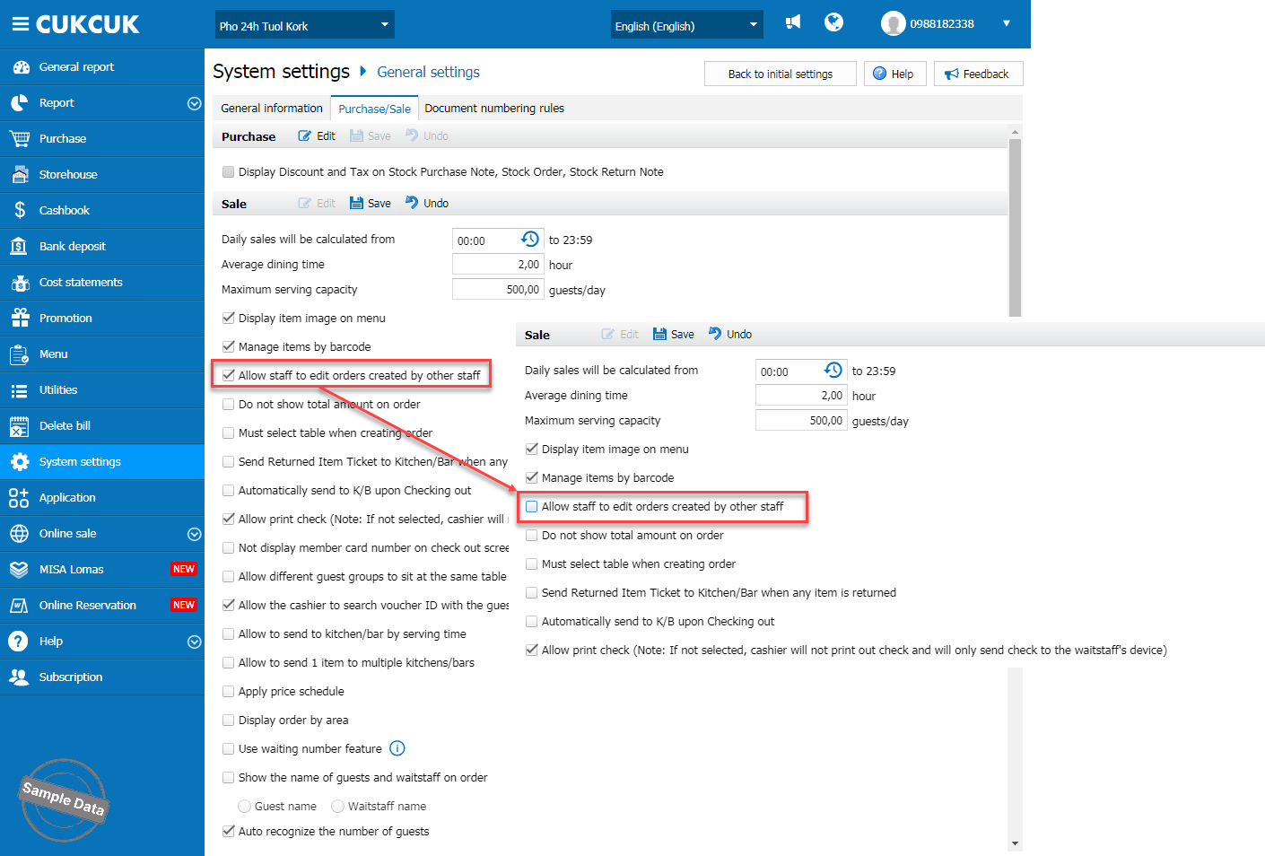Click the globe icon in header
Viewport: 1265px width, 856px height.
(x=833, y=22)
